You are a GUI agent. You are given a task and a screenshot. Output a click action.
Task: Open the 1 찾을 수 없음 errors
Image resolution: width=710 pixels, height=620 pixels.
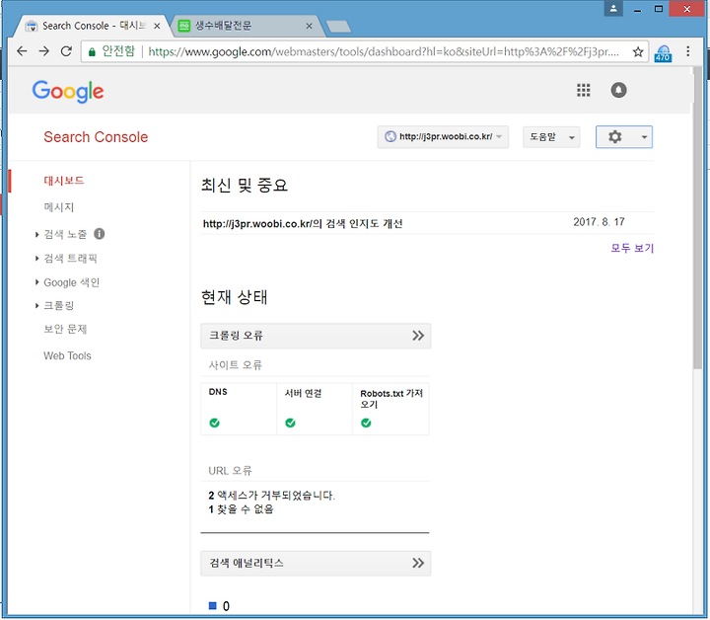click(241, 509)
